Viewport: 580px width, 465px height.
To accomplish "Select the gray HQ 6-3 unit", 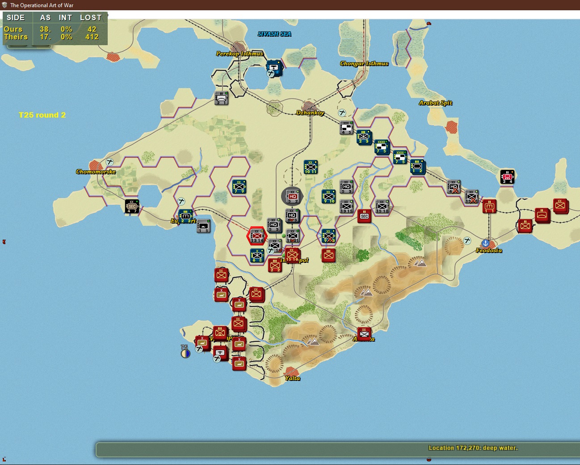I will coord(292,216).
